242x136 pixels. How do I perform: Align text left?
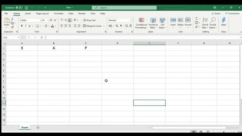pyautogui.click(x=62, y=26)
